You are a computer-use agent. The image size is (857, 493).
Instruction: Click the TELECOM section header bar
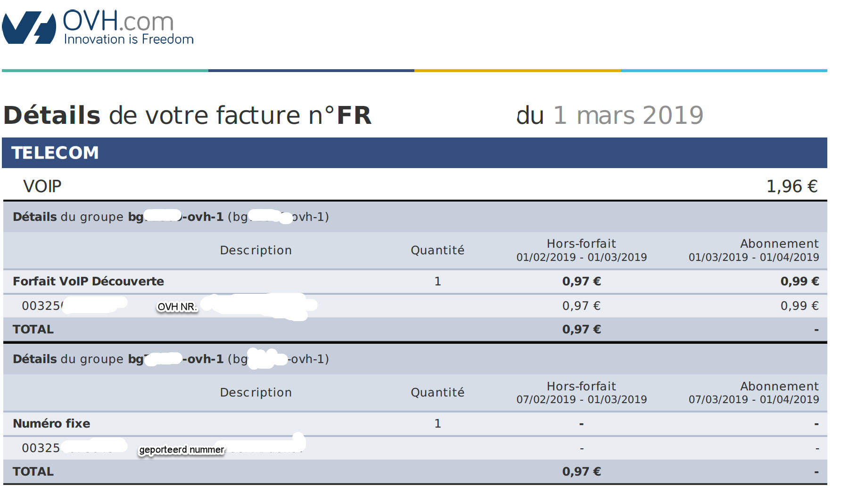pos(414,153)
